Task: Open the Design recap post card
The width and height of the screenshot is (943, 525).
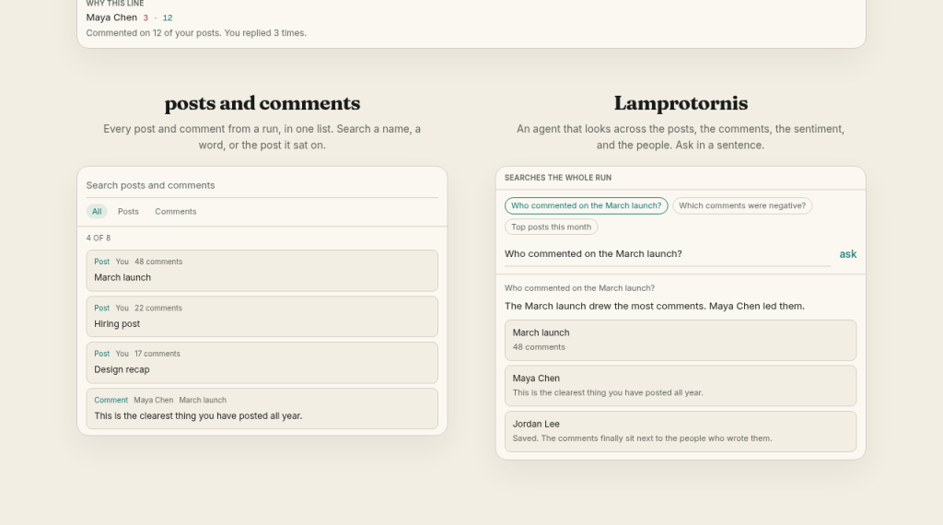Action: point(262,363)
